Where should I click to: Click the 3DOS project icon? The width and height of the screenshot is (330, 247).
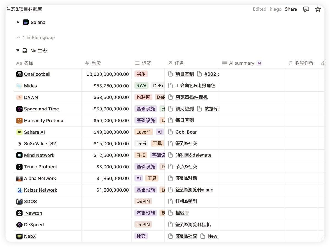(19, 201)
